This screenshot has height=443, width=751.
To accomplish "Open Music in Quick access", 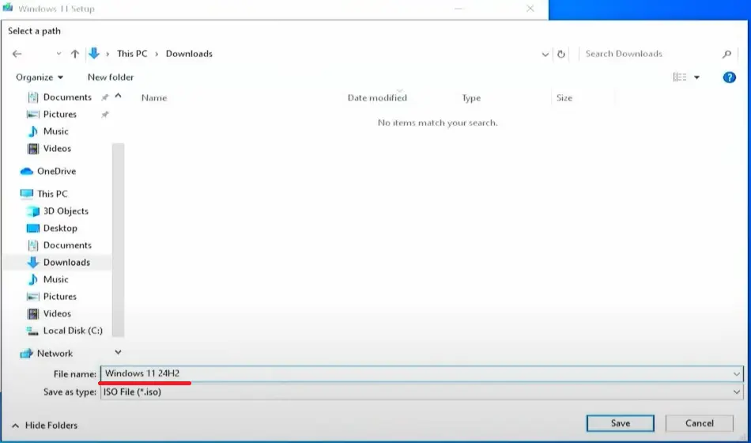I will pos(55,131).
